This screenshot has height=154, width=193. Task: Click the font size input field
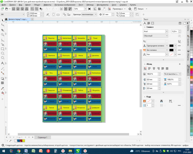pyautogui.click(x=174, y=31)
